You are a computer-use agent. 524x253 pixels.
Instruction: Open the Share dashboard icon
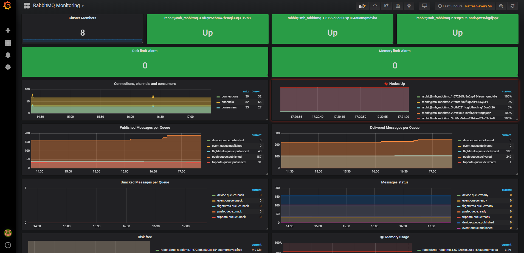point(386,6)
